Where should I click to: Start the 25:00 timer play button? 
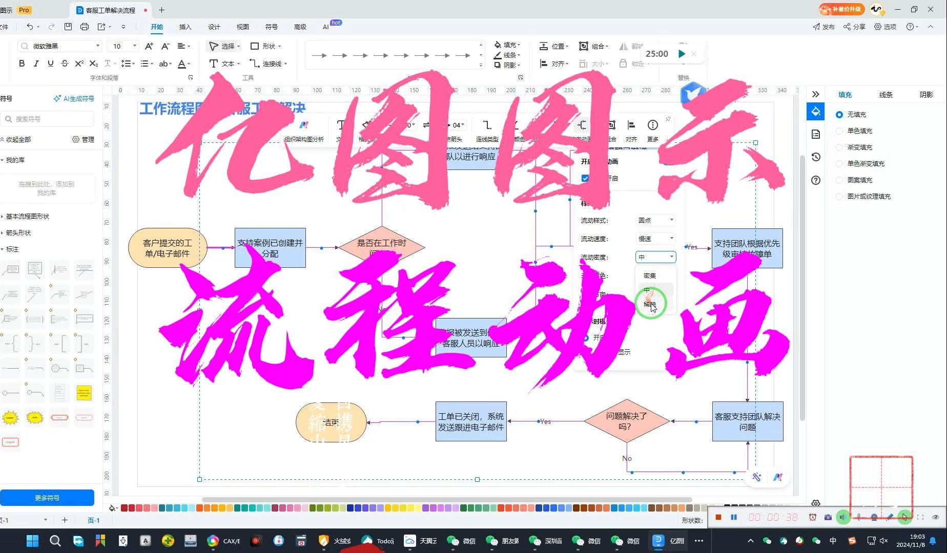coord(682,54)
